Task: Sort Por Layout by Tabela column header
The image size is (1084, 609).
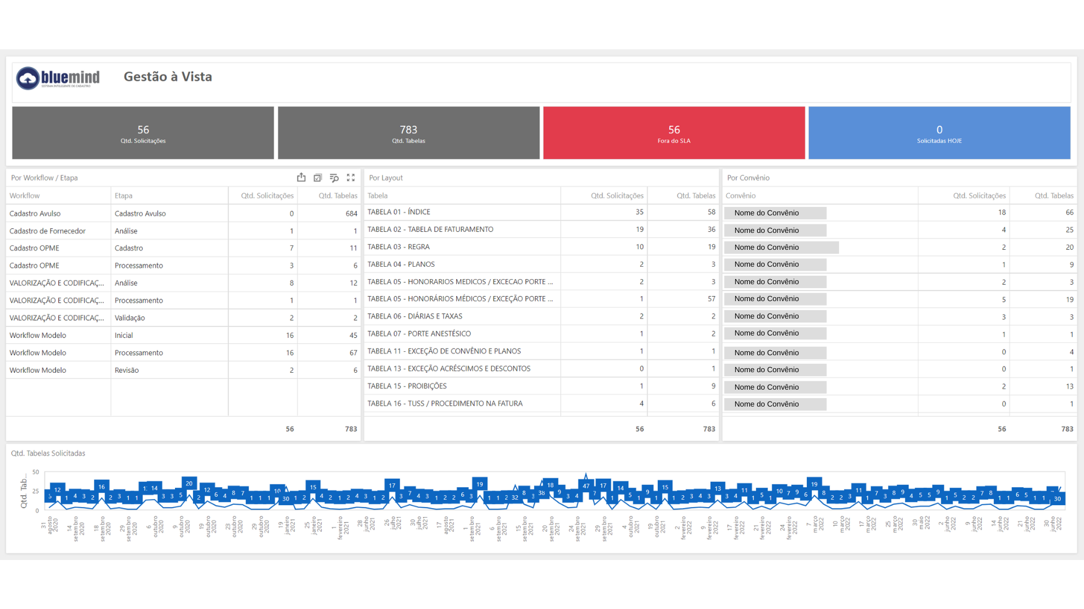Action: click(378, 196)
